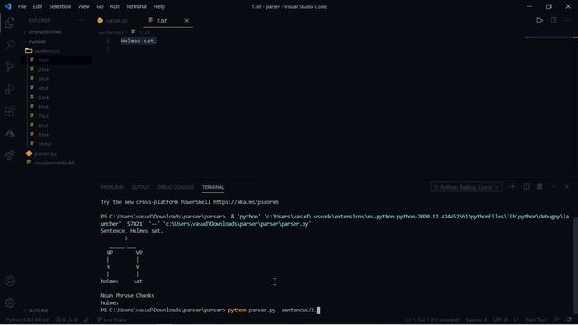Open the Search view in the activity bar
The height and width of the screenshot is (325, 578).
(x=10, y=44)
